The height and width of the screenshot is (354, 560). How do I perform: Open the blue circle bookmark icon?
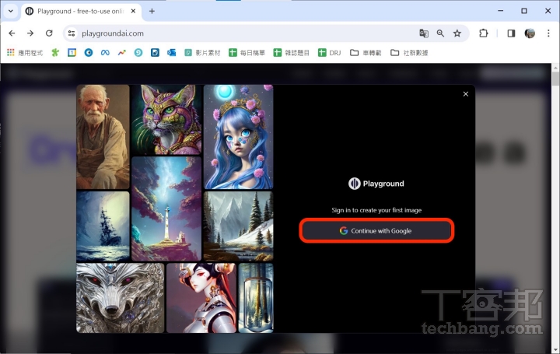[89, 53]
